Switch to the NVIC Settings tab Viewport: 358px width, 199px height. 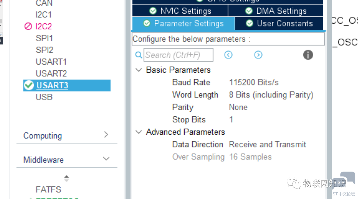(x=180, y=11)
